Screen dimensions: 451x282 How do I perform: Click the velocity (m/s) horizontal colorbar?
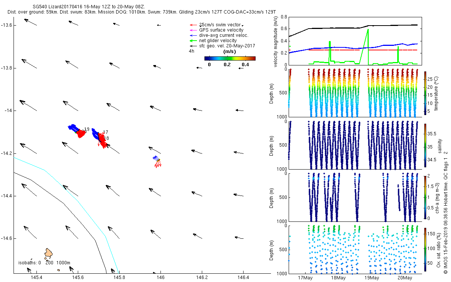click(230, 58)
